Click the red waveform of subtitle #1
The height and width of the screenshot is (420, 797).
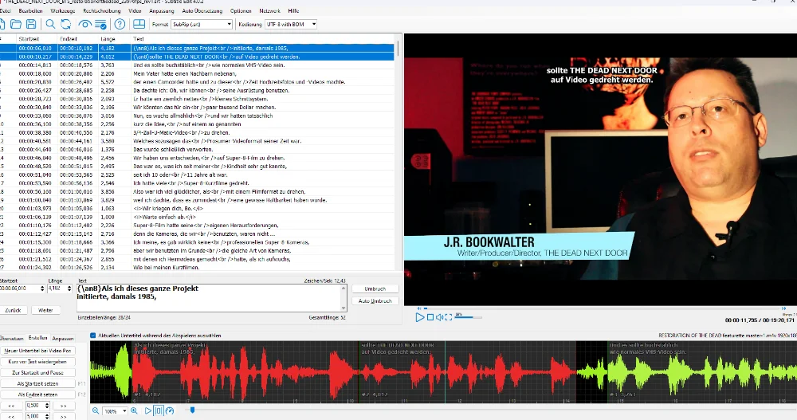tap(244, 374)
